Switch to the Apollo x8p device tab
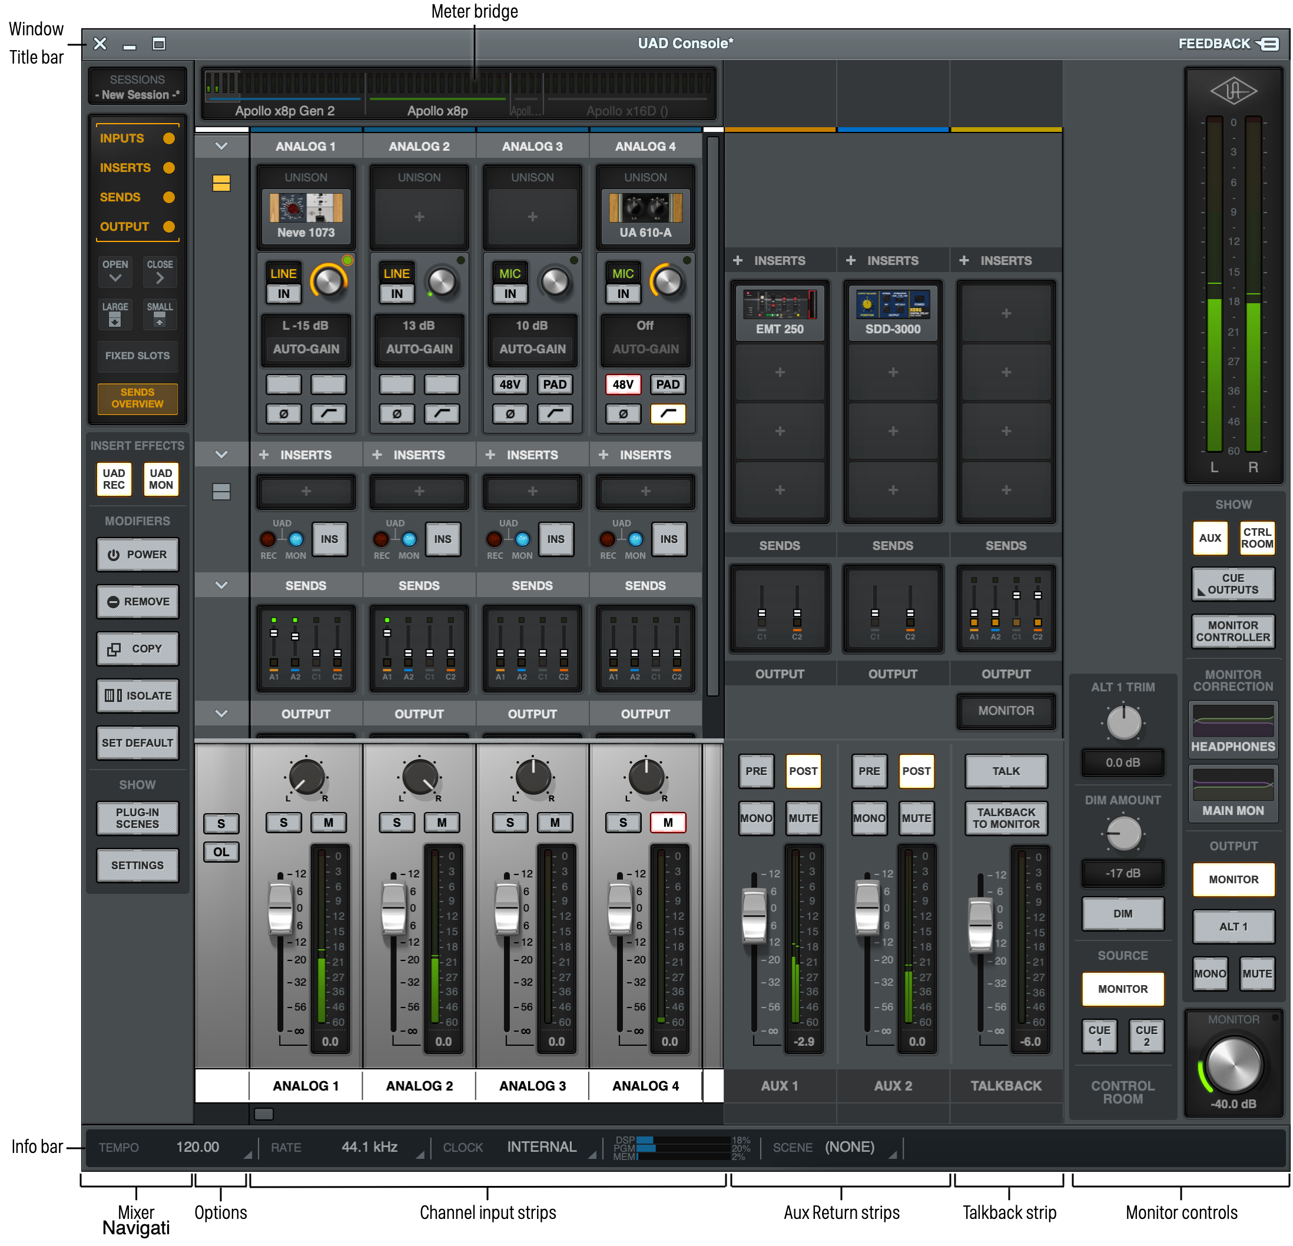Screen dimensions: 1293x1246 (x=439, y=111)
